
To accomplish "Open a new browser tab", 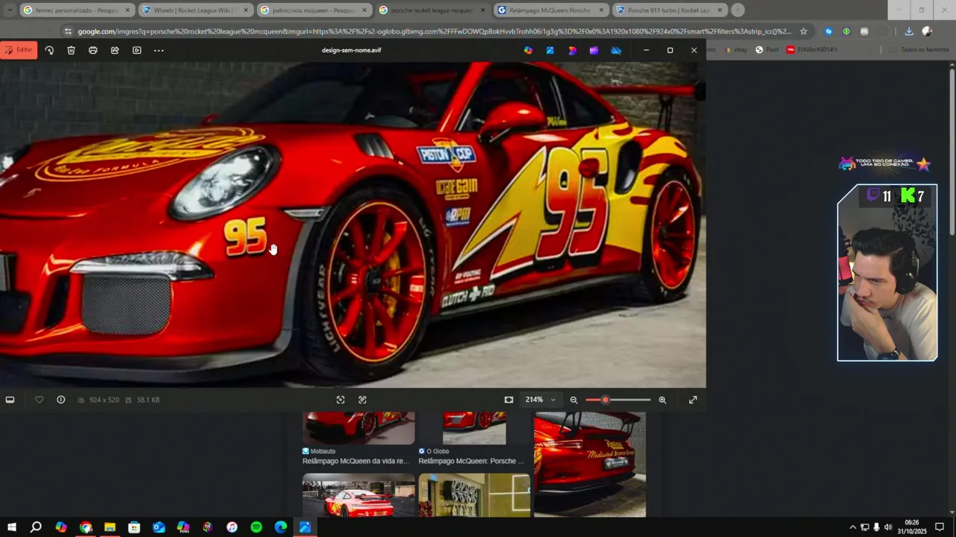I will [x=737, y=10].
